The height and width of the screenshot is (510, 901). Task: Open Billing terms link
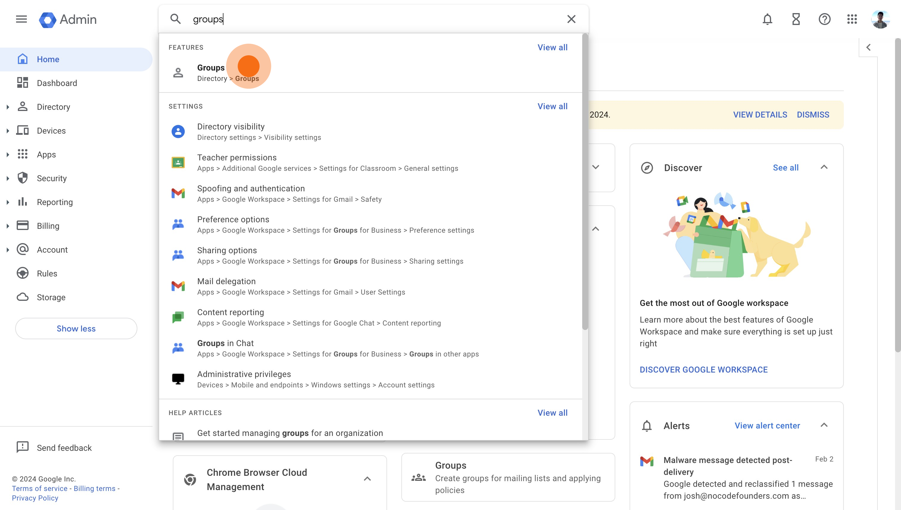click(x=94, y=488)
